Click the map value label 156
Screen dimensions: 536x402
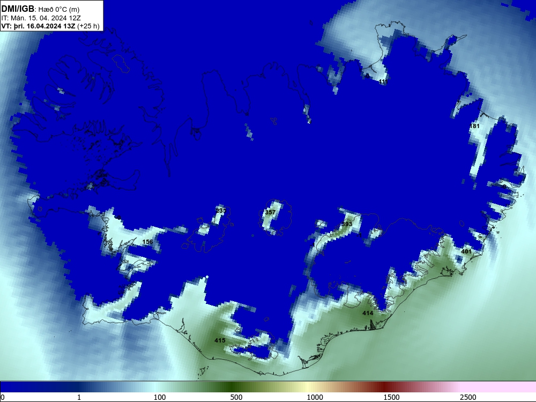point(147,242)
